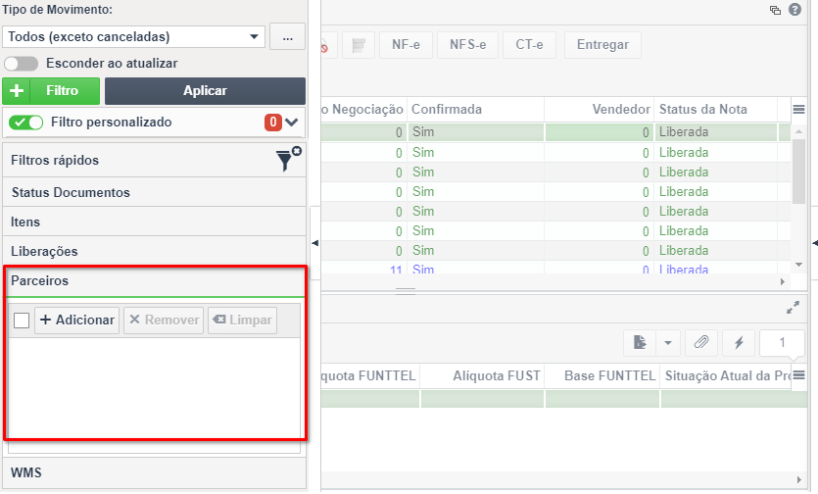Open the dropdown arrow next to export icon
Viewport: 818px width, 494px height.
668,342
